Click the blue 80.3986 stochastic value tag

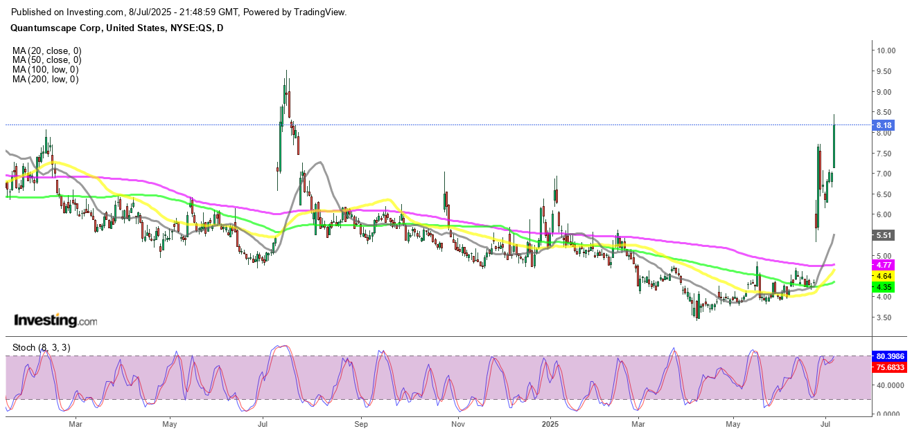891,356
